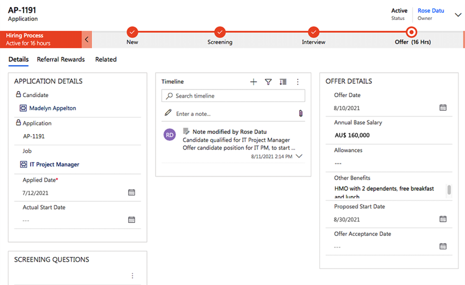Click the lock icon next to Candidate
The image size is (465, 285).
pos(18,95)
